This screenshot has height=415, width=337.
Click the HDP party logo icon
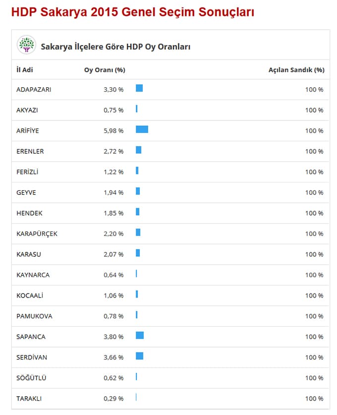26,45
